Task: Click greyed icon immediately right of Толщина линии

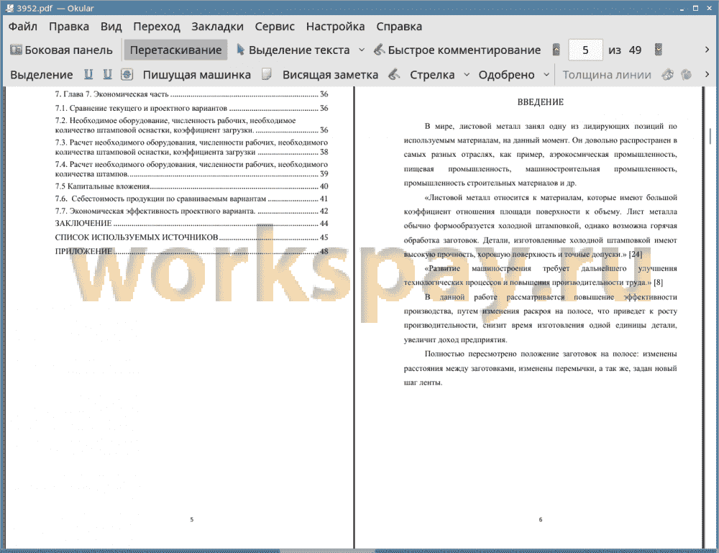Action: tap(668, 74)
